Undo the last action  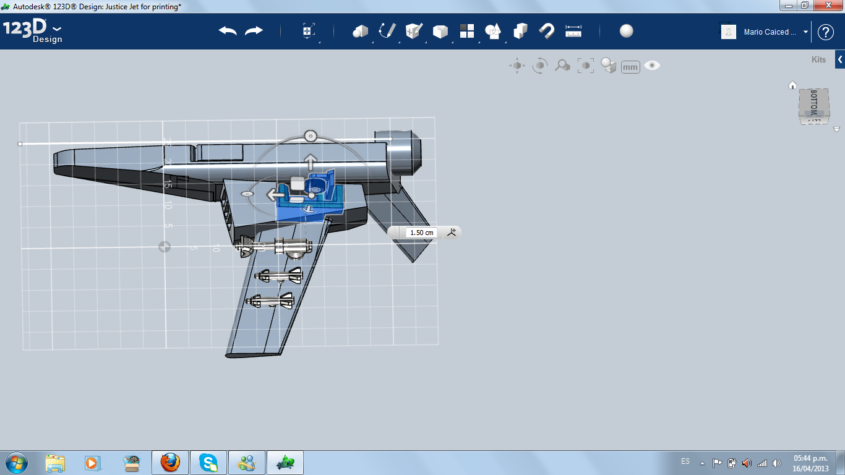(x=228, y=31)
